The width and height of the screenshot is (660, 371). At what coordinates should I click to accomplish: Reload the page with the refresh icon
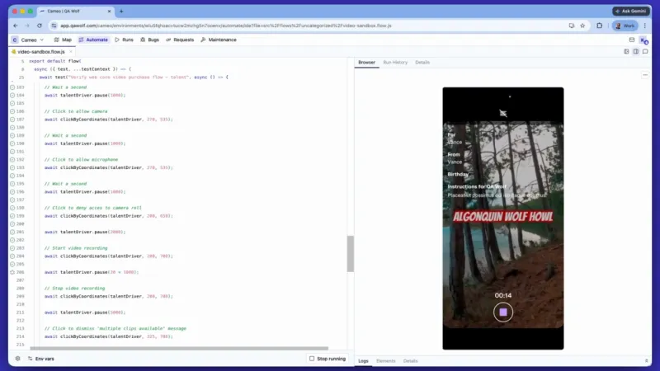pos(39,26)
